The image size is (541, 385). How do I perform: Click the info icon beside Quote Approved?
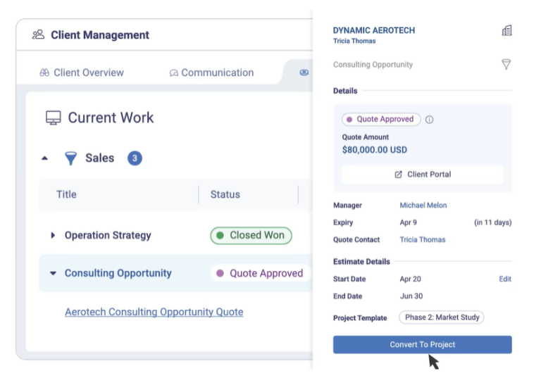(430, 120)
